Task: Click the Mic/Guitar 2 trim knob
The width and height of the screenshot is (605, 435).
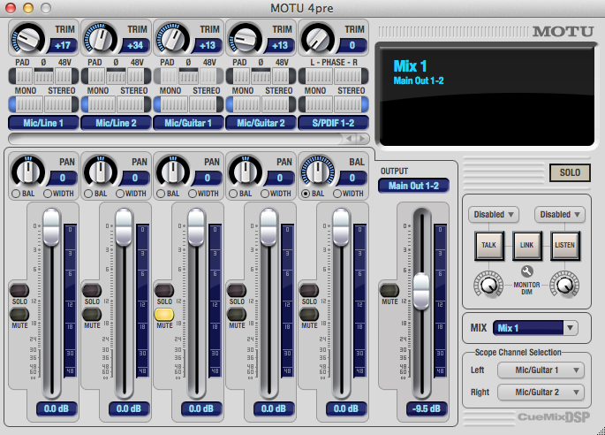Action: (246, 38)
